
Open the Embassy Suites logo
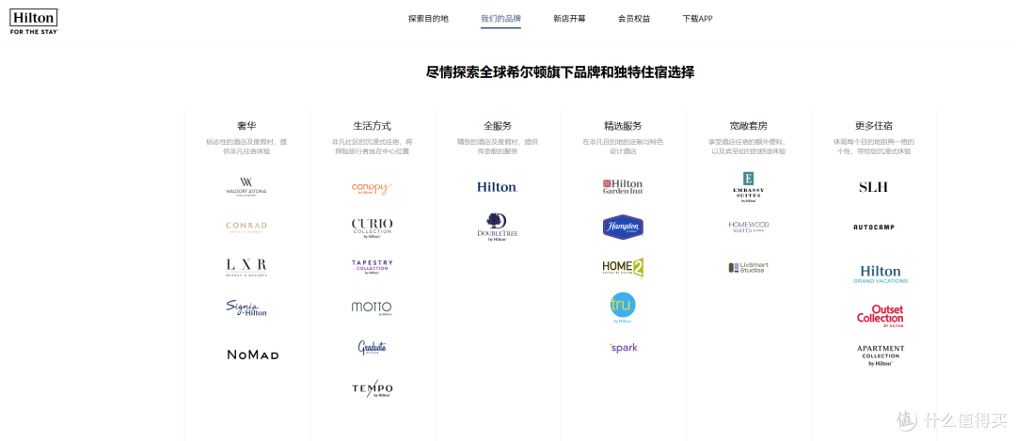(x=749, y=187)
